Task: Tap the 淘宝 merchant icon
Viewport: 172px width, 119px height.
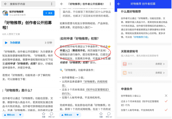Action: pyautogui.click(x=125, y=73)
